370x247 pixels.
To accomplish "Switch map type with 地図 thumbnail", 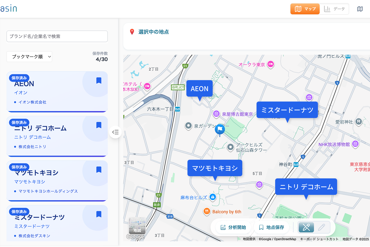I will pyautogui.click(x=137, y=226).
